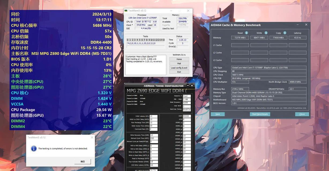Click the Command Rate (CR) field
The width and height of the screenshot is (329, 171).
tap(154, 129)
